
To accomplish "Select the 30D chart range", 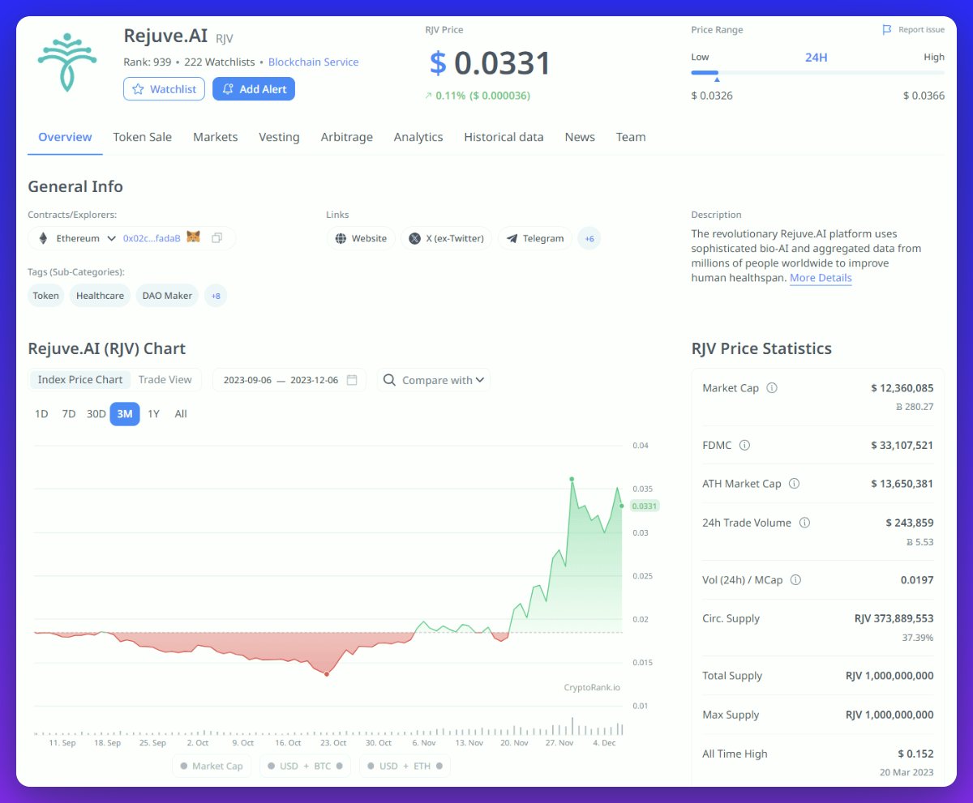I will coord(96,414).
